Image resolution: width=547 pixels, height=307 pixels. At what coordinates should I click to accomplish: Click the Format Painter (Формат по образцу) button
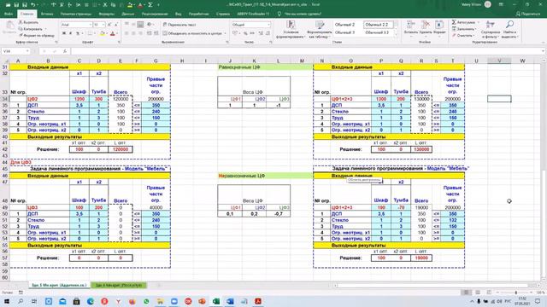pyautogui.click(x=37, y=36)
